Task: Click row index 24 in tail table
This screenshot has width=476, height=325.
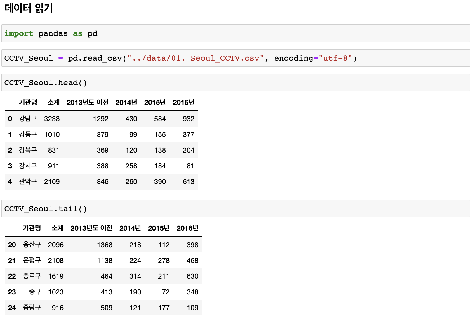Action: pos(12,308)
